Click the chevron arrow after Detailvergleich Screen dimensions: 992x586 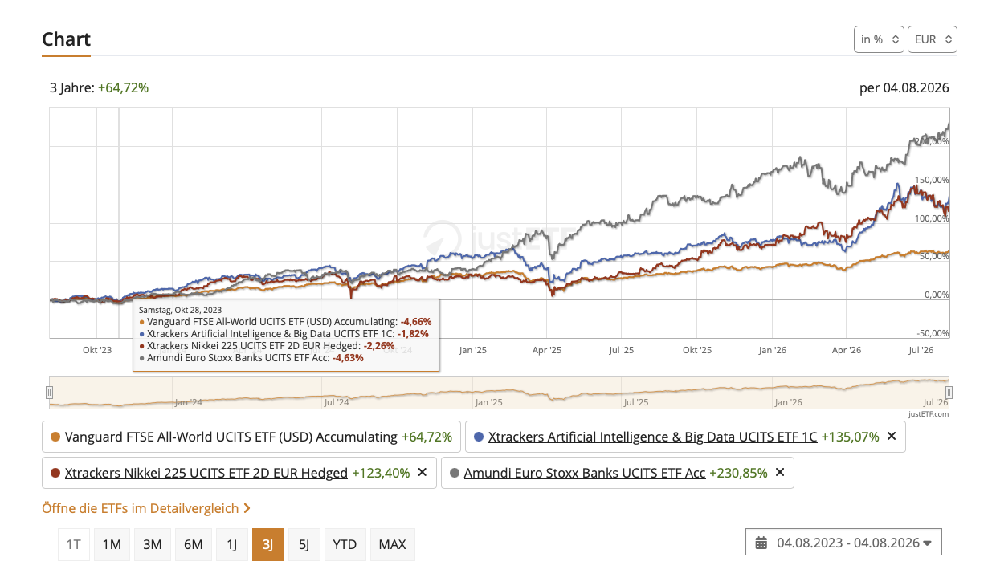point(247,508)
